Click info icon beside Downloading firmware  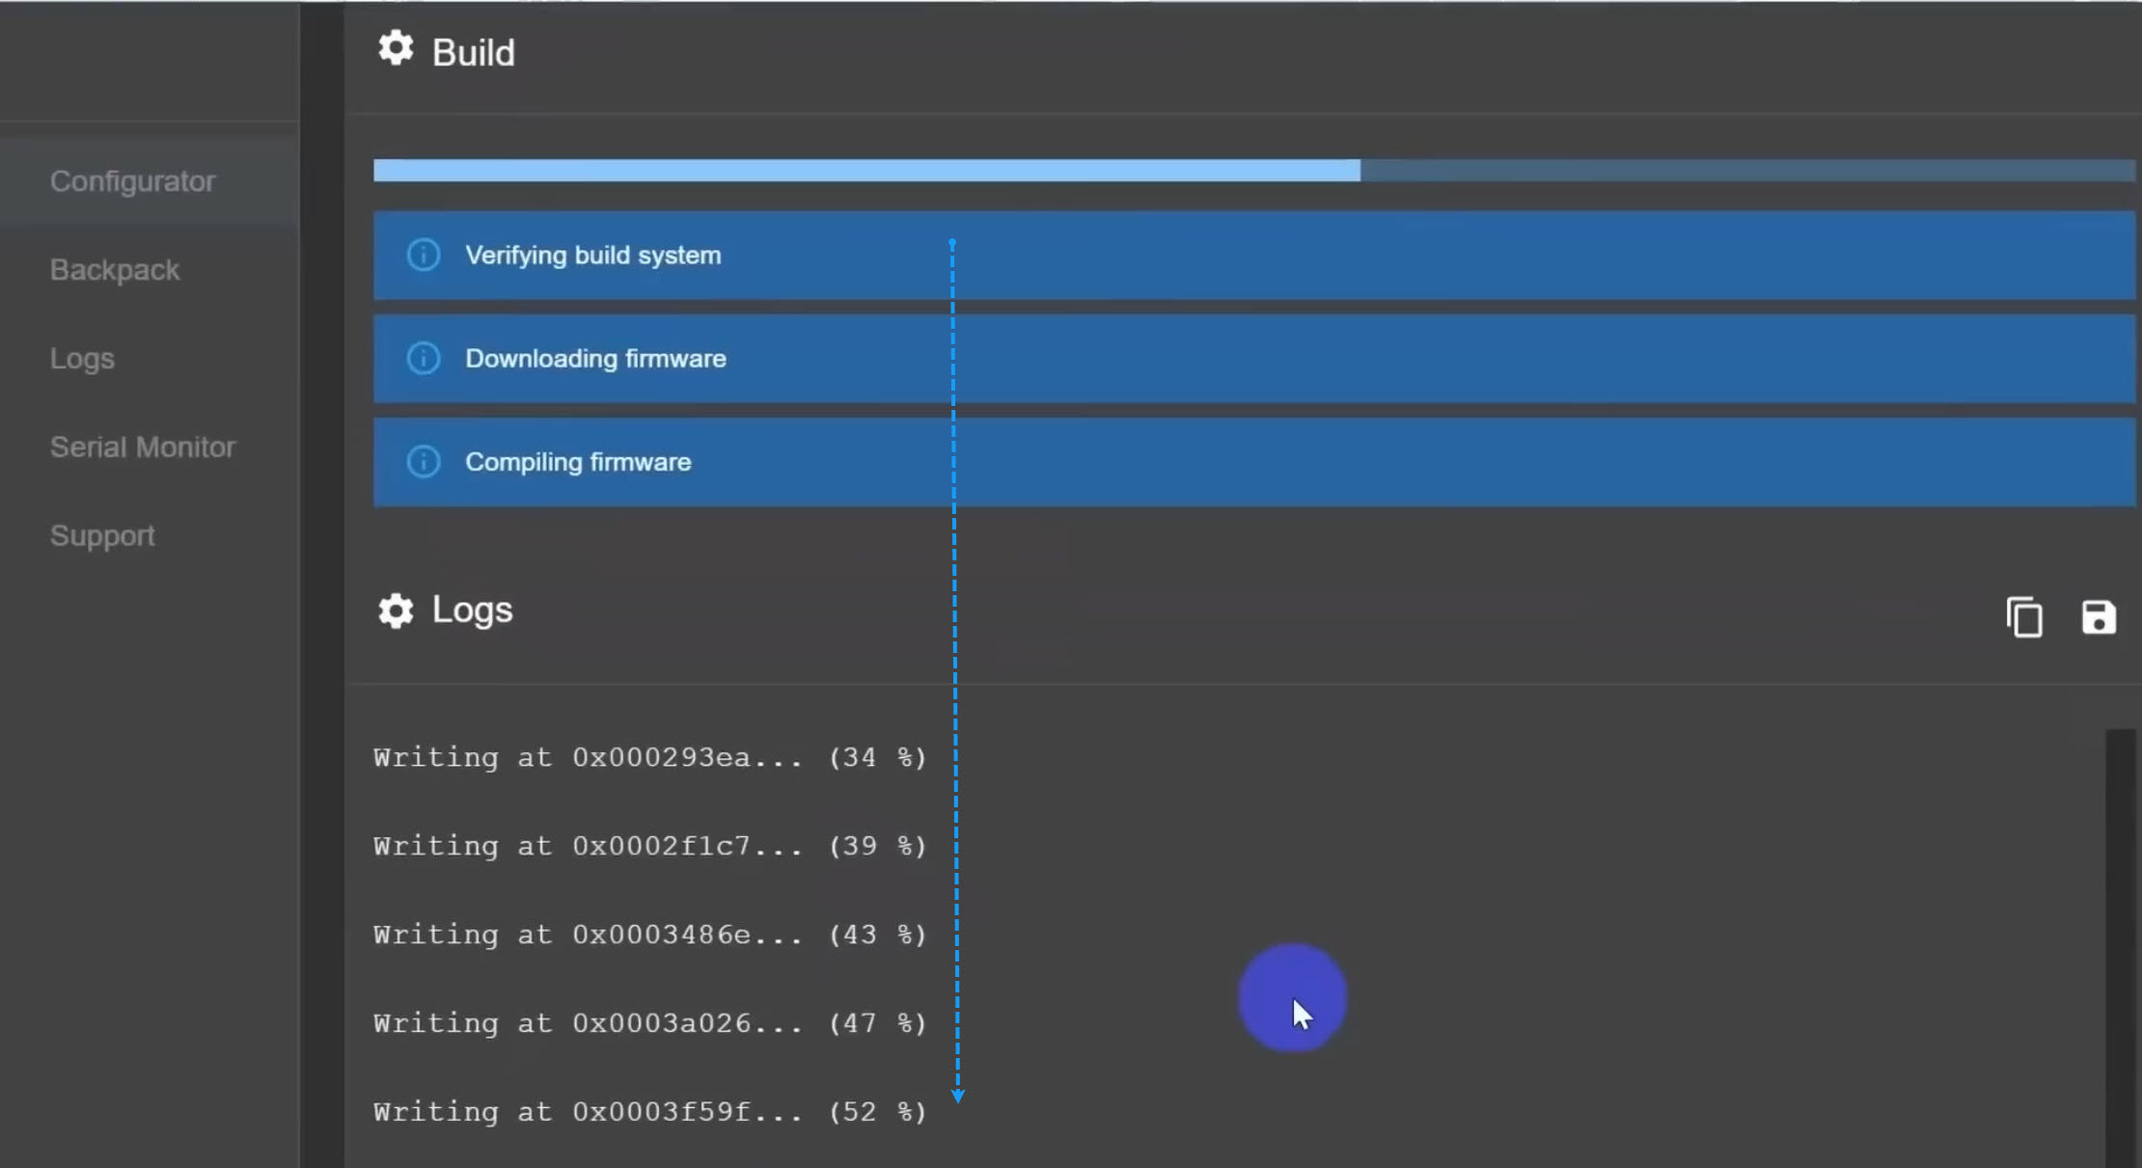pos(424,359)
